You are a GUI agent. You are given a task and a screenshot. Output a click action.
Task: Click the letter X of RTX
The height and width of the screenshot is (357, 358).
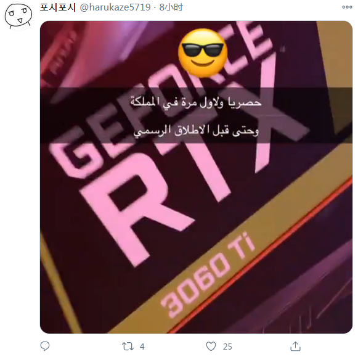pyautogui.click(x=272, y=110)
